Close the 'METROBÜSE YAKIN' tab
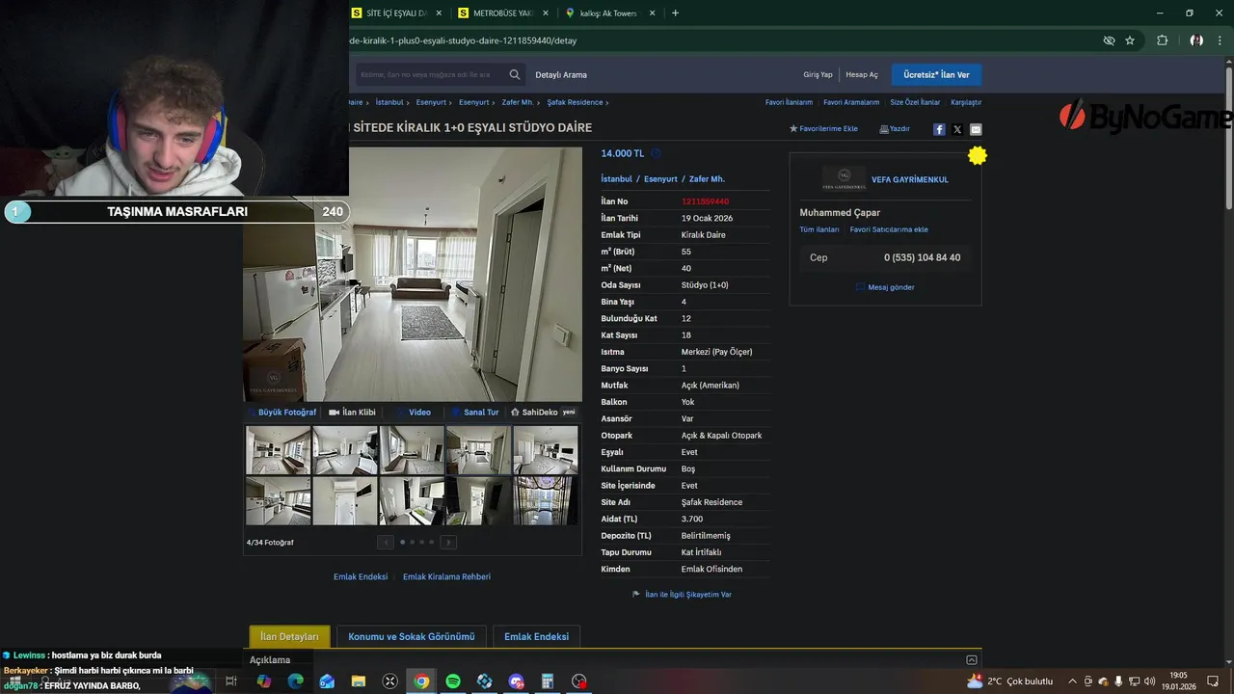 coord(546,13)
